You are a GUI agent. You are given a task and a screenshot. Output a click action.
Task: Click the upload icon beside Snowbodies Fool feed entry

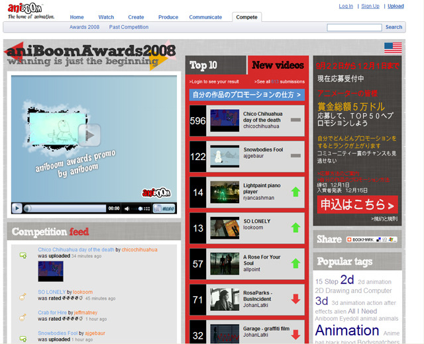click(23, 339)
